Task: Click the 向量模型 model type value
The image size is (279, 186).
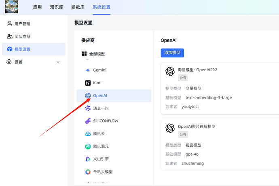Action: tap(193, 89)
